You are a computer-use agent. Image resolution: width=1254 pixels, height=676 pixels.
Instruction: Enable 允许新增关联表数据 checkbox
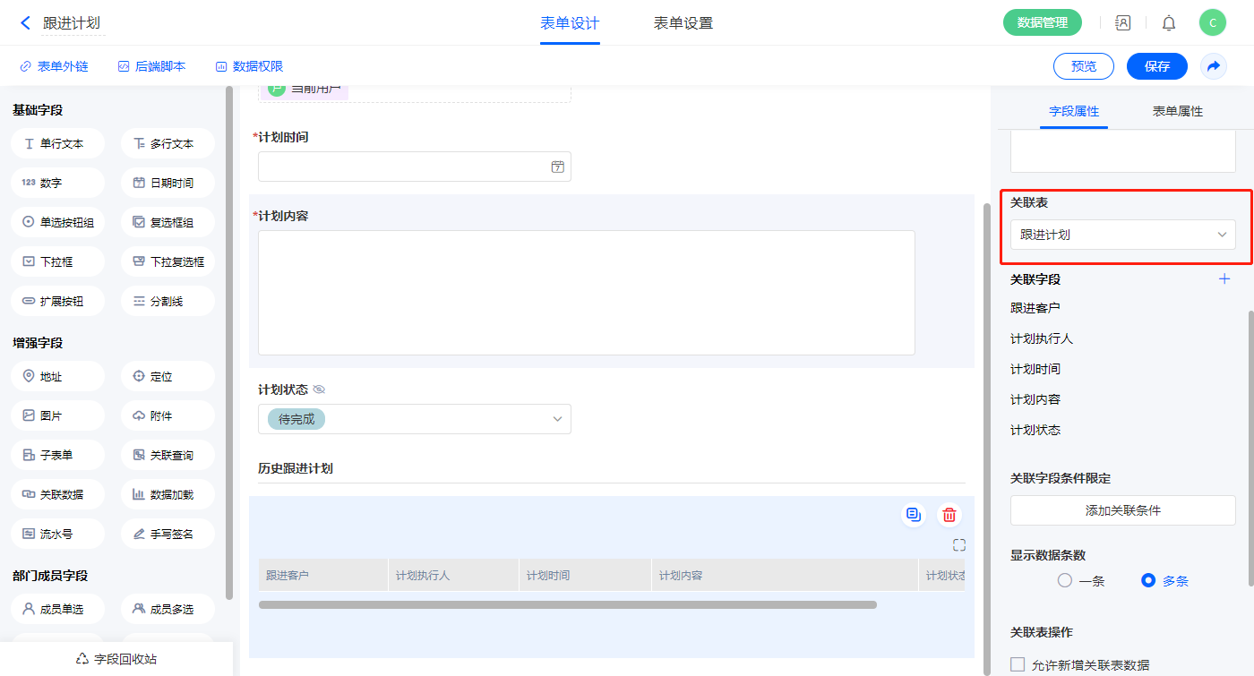pyautogui.click(x=1018, y=664)
